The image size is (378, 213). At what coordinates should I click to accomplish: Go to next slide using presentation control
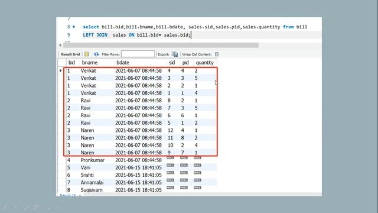16,208
